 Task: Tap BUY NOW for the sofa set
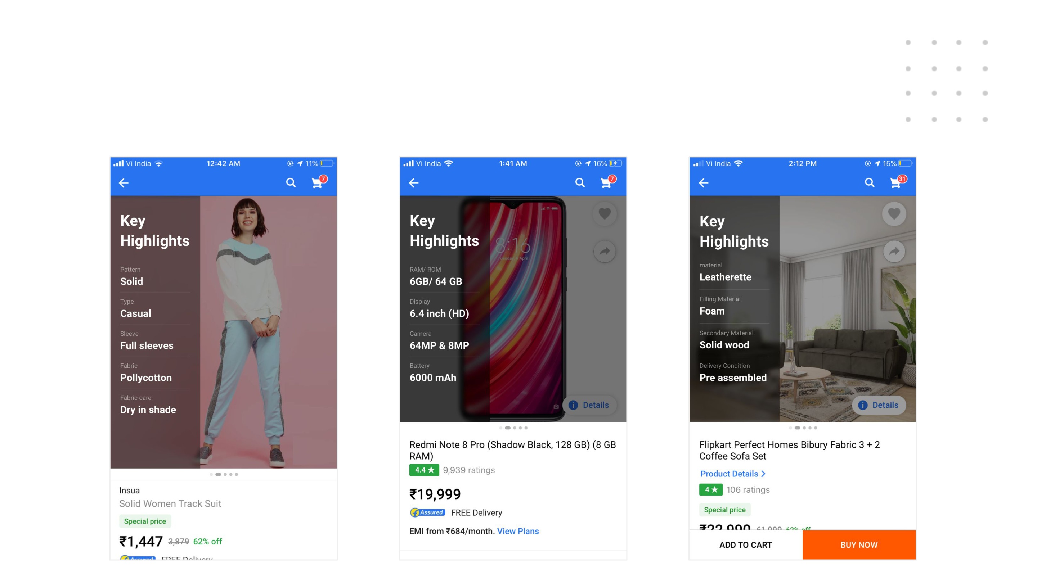pos(859,545)
